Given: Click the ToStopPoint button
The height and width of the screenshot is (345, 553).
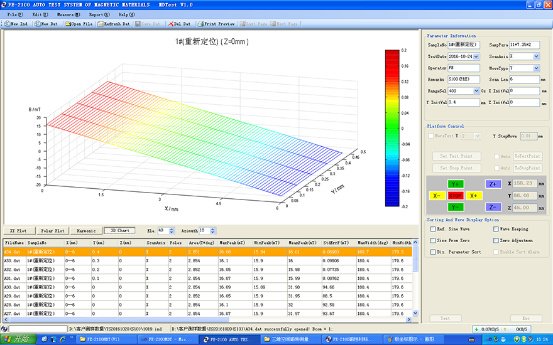Looking at the screenshot, I should coord(528,168).
